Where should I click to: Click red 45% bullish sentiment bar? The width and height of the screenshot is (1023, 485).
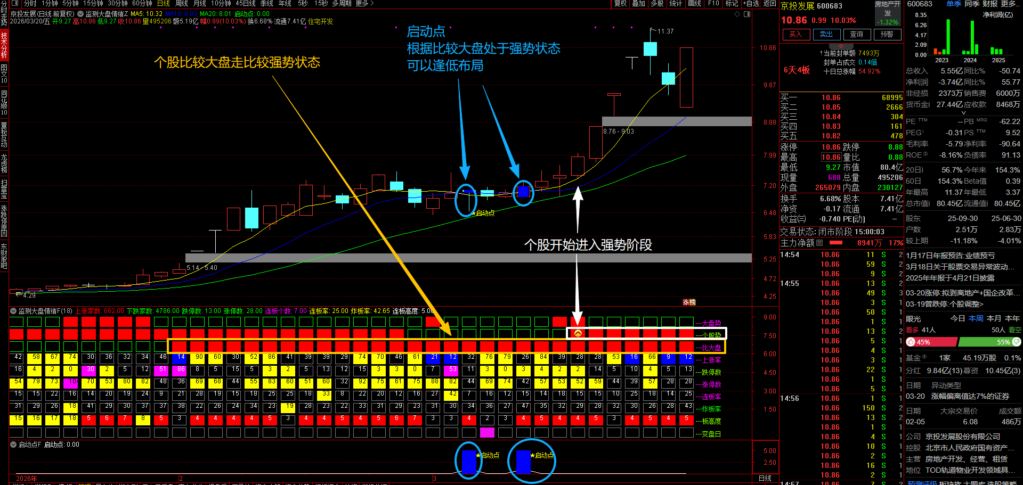(x=932, y=342)
